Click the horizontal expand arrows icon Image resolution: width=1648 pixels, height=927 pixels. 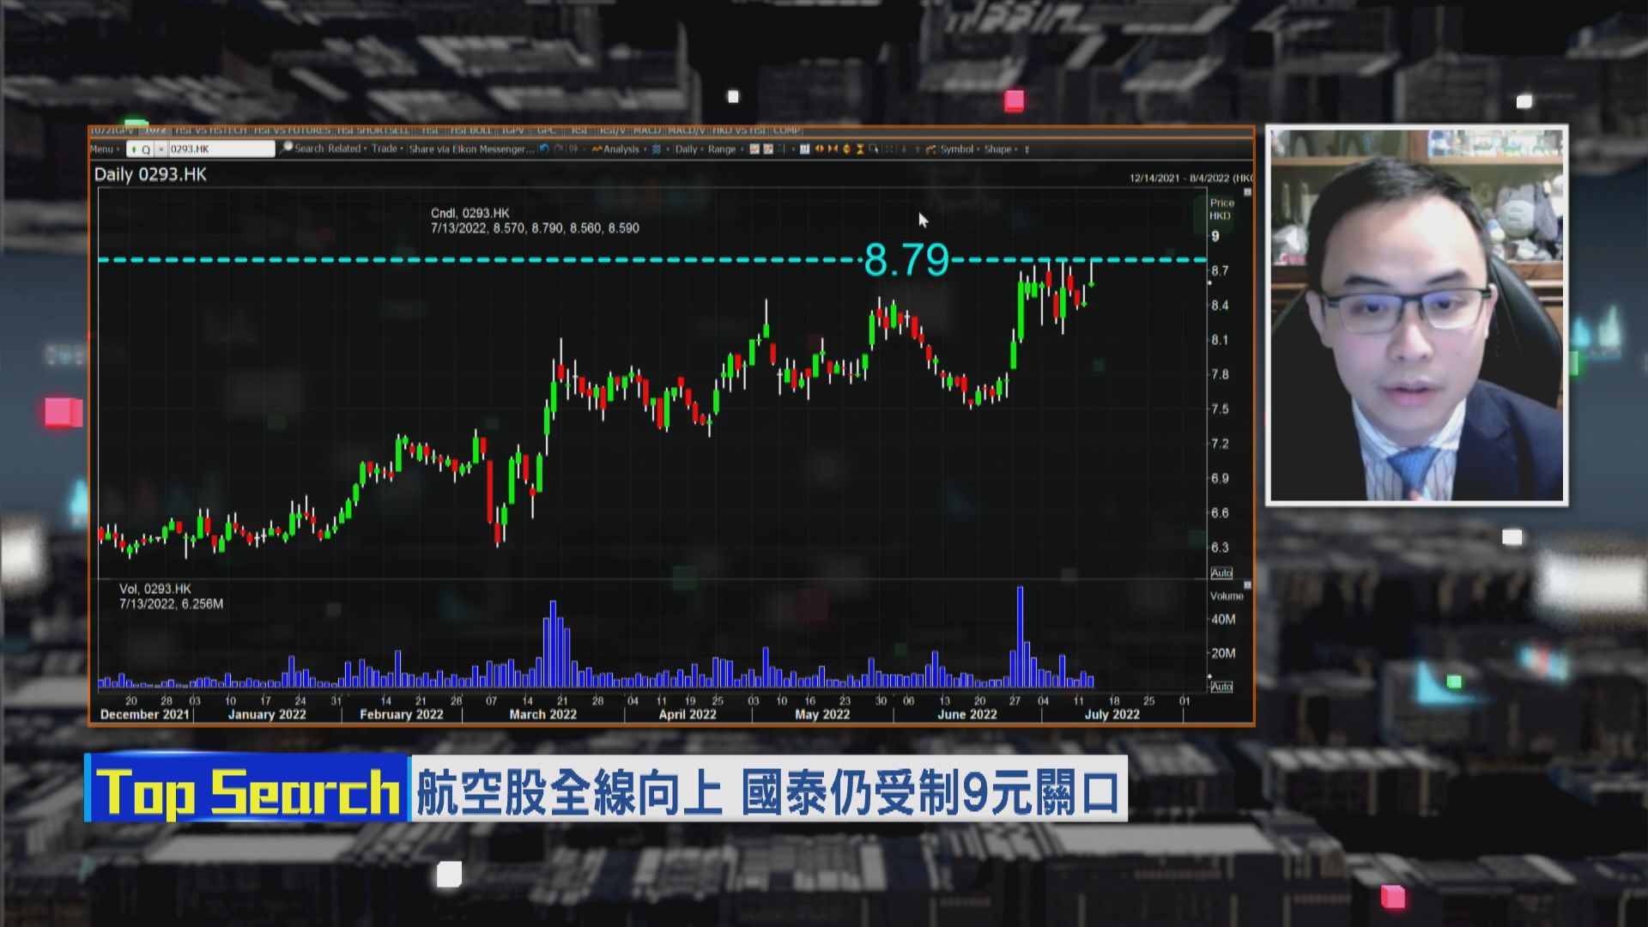coord(821,148)
